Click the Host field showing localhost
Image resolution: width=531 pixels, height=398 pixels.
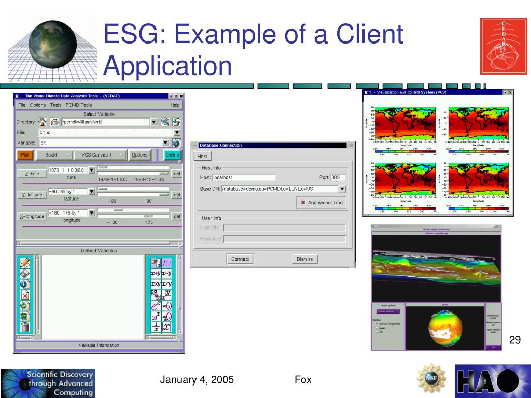click(x=244, y=177)
